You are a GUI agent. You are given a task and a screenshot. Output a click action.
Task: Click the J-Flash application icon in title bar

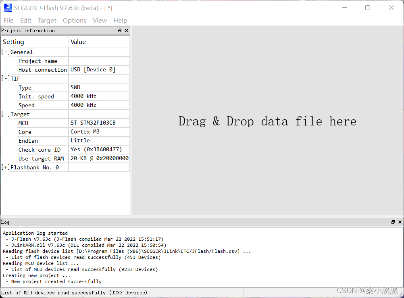click(8, 8)
